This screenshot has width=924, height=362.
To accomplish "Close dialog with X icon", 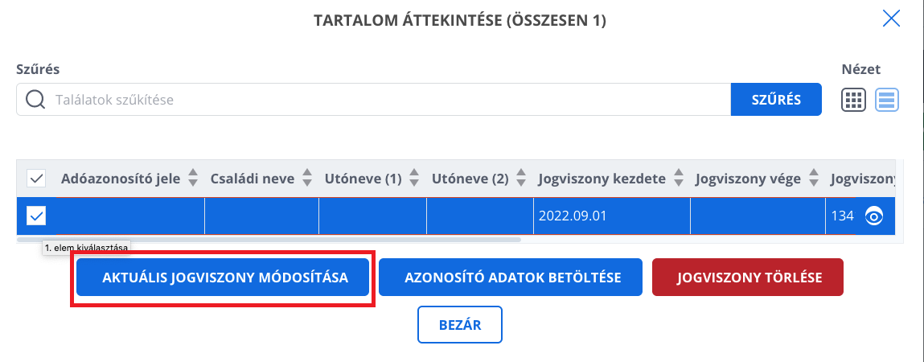I will 891,19.
